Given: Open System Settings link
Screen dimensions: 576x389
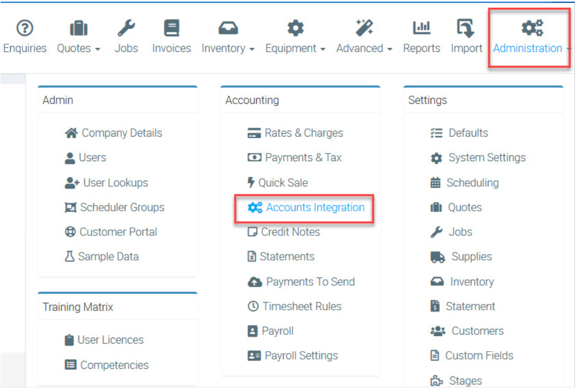Looking at the screenshot, I should point(487,158).
